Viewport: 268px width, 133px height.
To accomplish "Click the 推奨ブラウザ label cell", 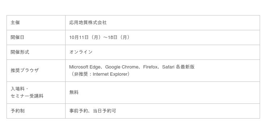I will point(36,71).
